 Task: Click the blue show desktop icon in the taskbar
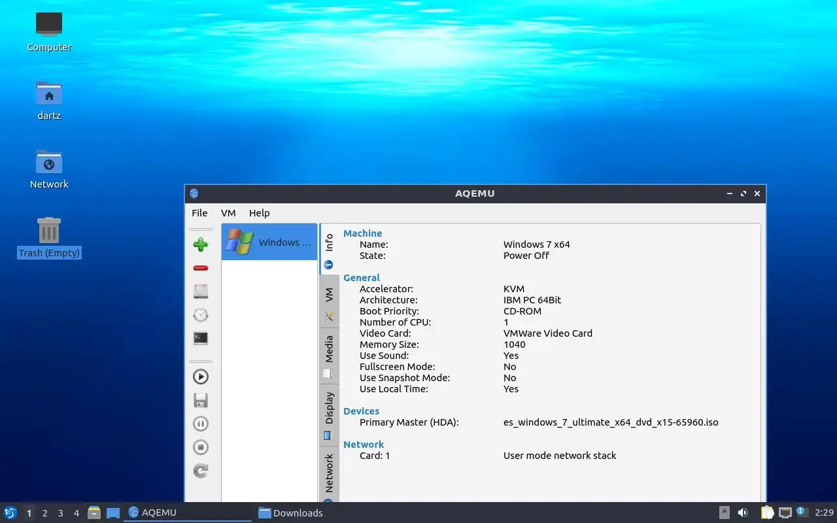pos(113,513)
